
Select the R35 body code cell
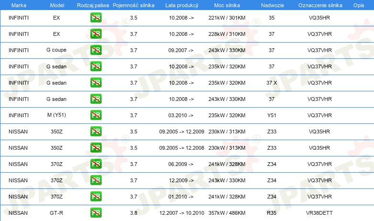[272, 213]
